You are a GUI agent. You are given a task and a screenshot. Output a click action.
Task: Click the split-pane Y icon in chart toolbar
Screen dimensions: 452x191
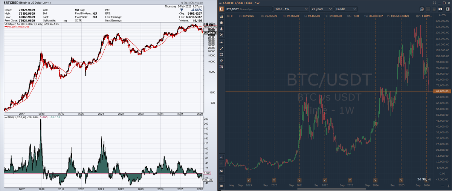click(440, 9)
